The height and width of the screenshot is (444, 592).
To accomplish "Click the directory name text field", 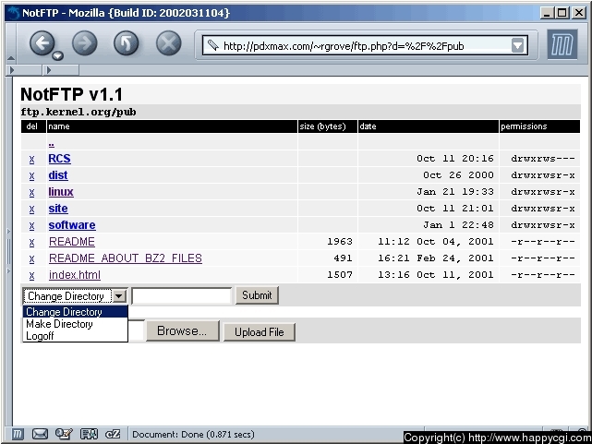I will [x=182, y=295].
